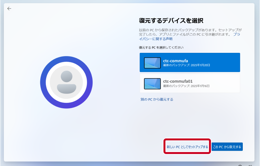Click the 復元するデバイスを選択 heading
Viewport: 260px width, 166px height.
171,21
